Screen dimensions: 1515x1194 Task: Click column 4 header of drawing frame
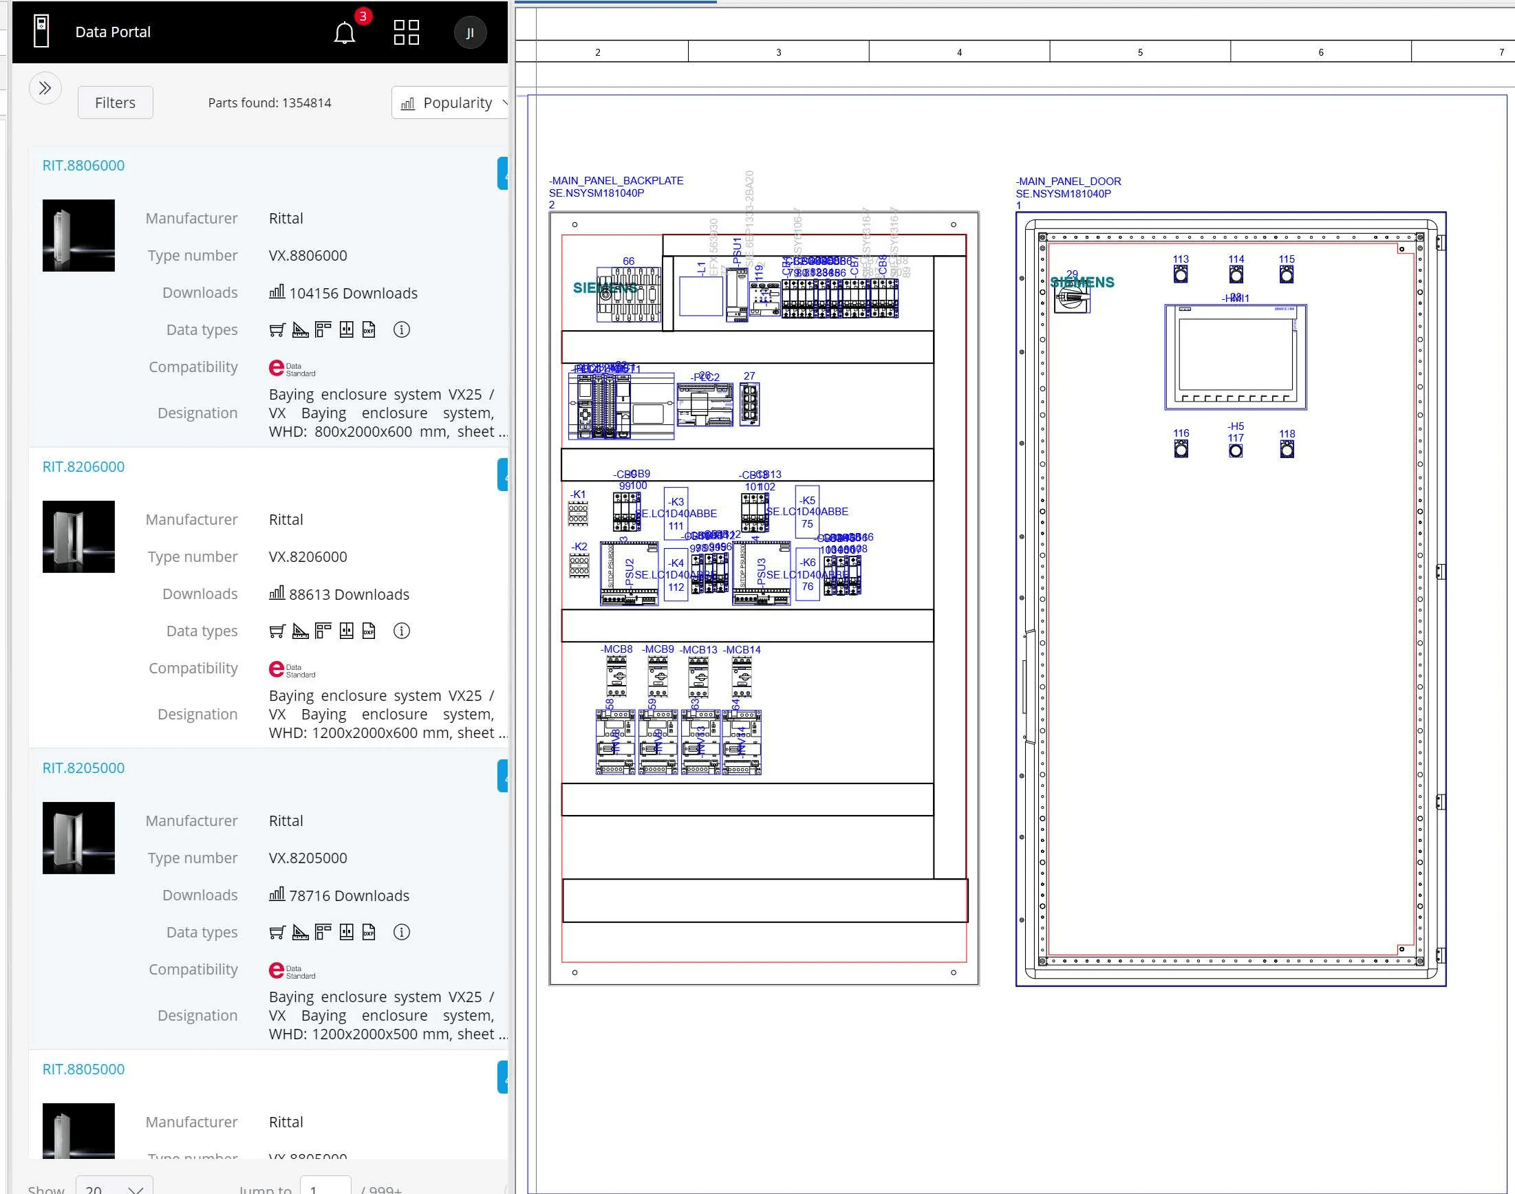(959, 52)
